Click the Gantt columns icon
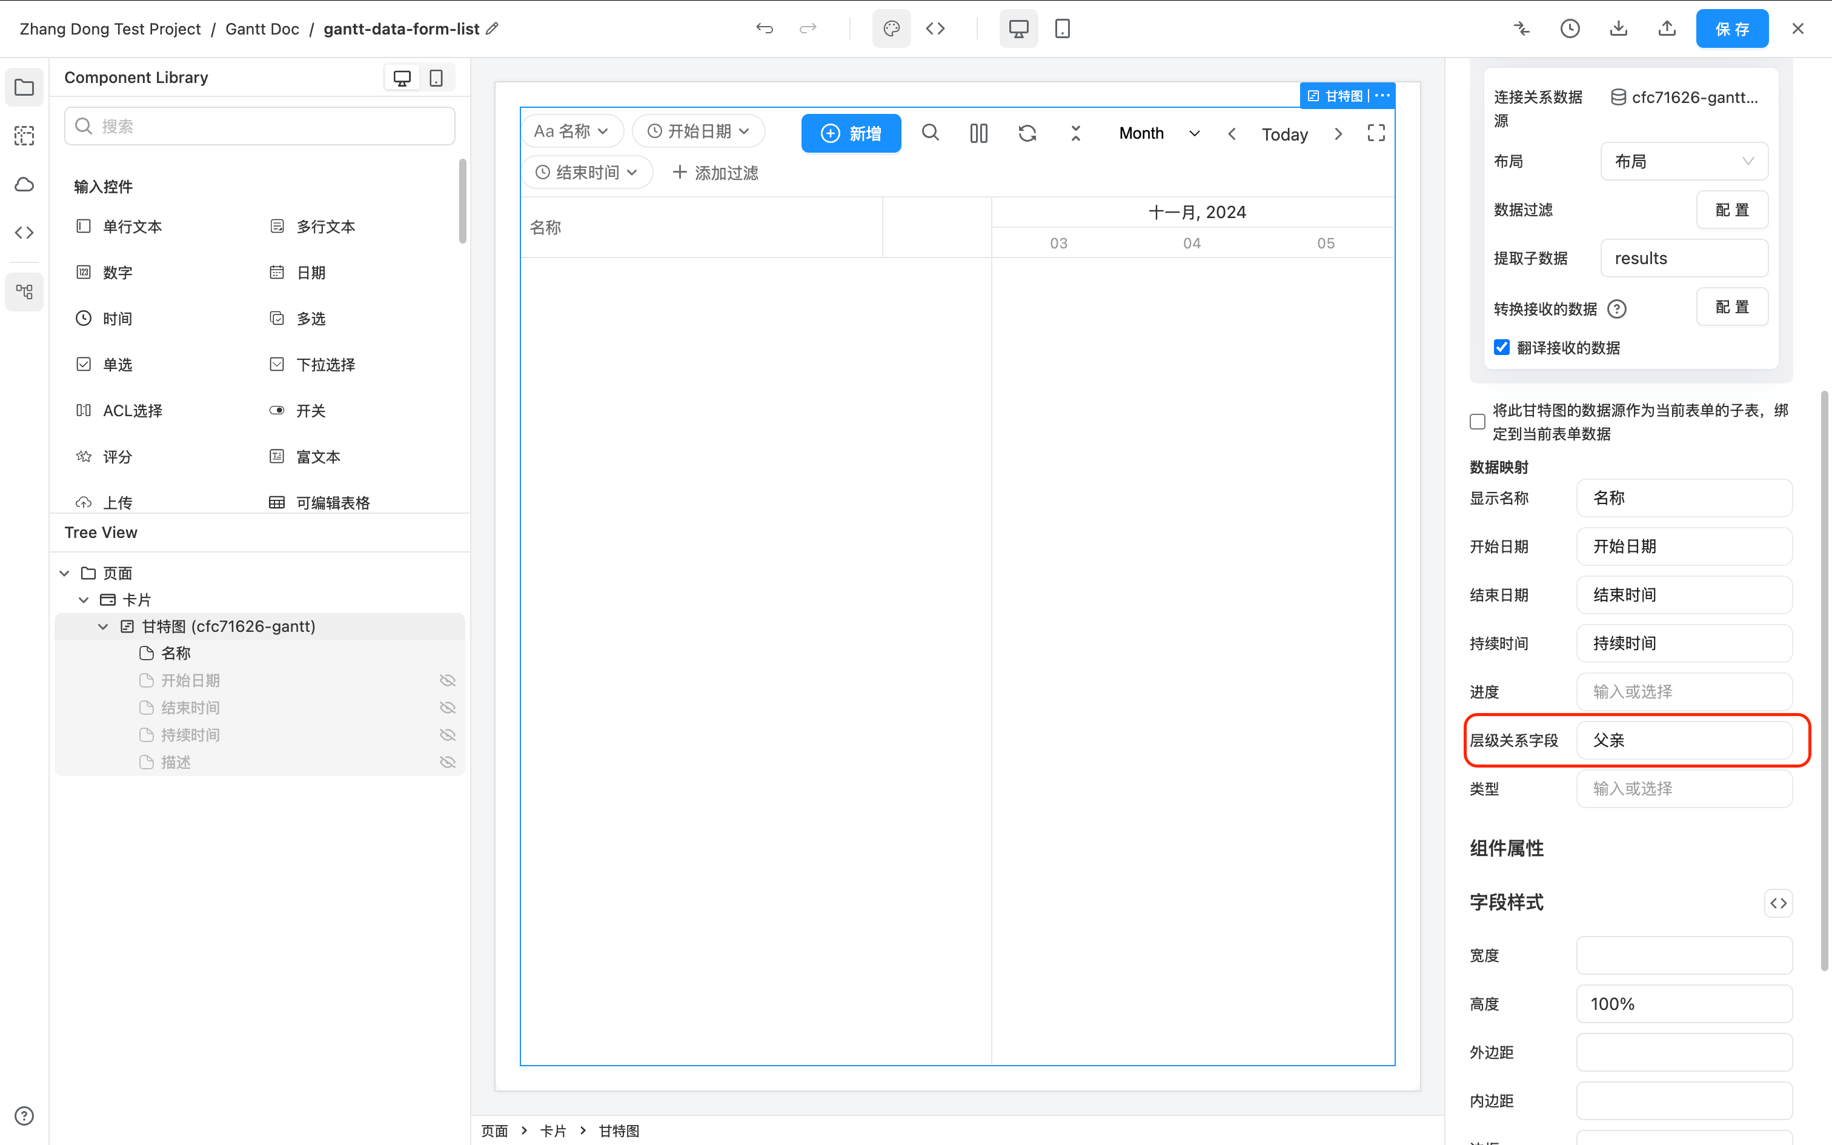1832x1145 pixels. pyautogui.click(x=979, y=133)
